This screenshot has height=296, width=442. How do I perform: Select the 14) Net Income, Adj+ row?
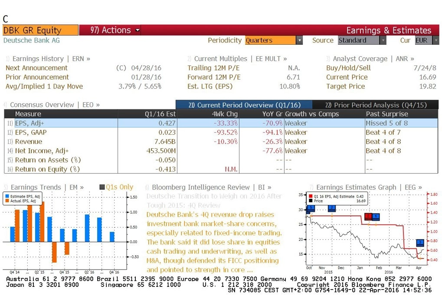(x=221, y=151)
